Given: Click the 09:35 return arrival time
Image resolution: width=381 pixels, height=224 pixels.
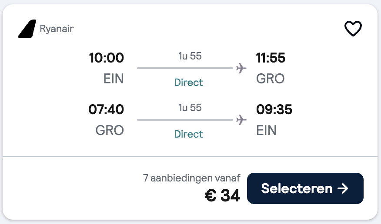Looking at the screenshot, I should pos(274,109).
